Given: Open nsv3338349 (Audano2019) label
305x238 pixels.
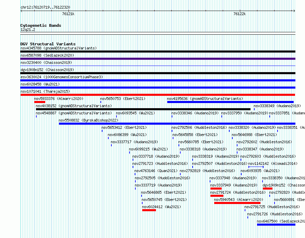Looking at the screenshot, I should [x=277, y=106].
